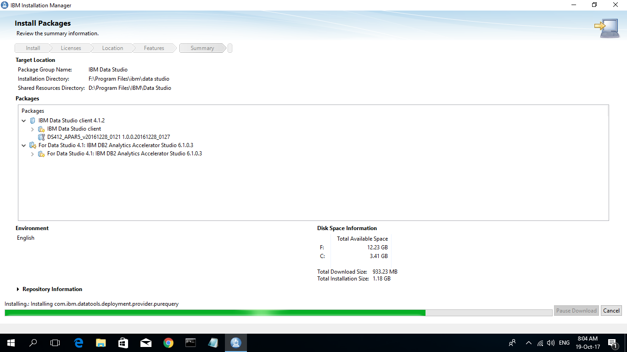Open Mail app from taskbar
The height and width of the screenshot is (352, 627).
[146, 342]
